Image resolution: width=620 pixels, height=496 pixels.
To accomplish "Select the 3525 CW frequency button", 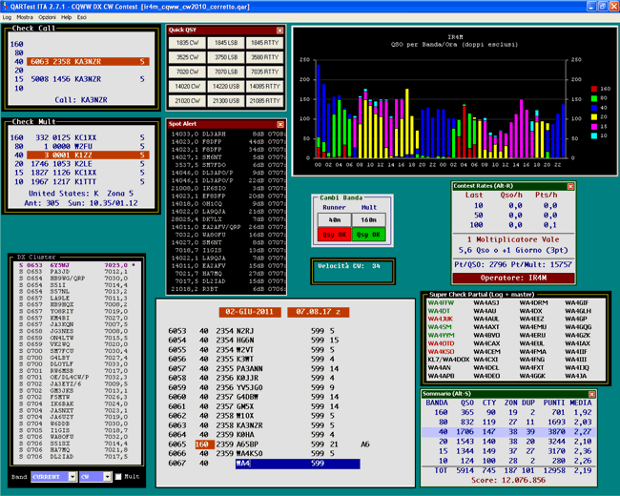I will (x=187, y=57).
